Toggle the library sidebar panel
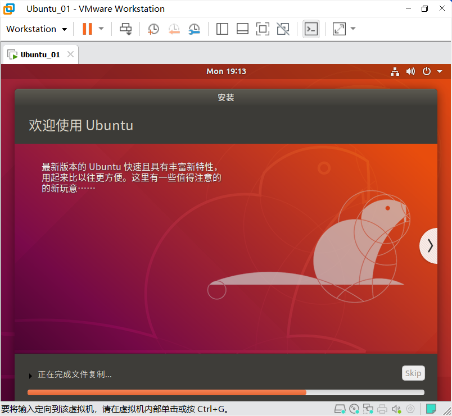Screen dimensions: 452x416 point(222,29)
